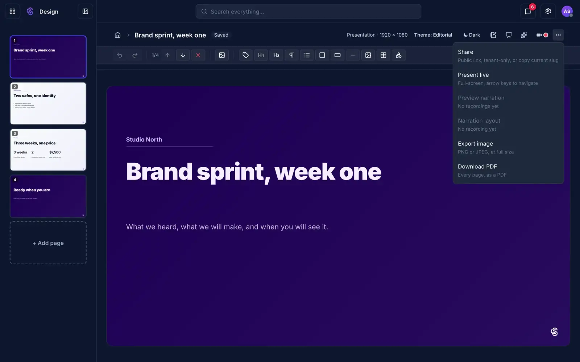Image resolution: width=580 pixels, height=362 pixels.
Task: Undo the last action
Action: tap(120, 55)
